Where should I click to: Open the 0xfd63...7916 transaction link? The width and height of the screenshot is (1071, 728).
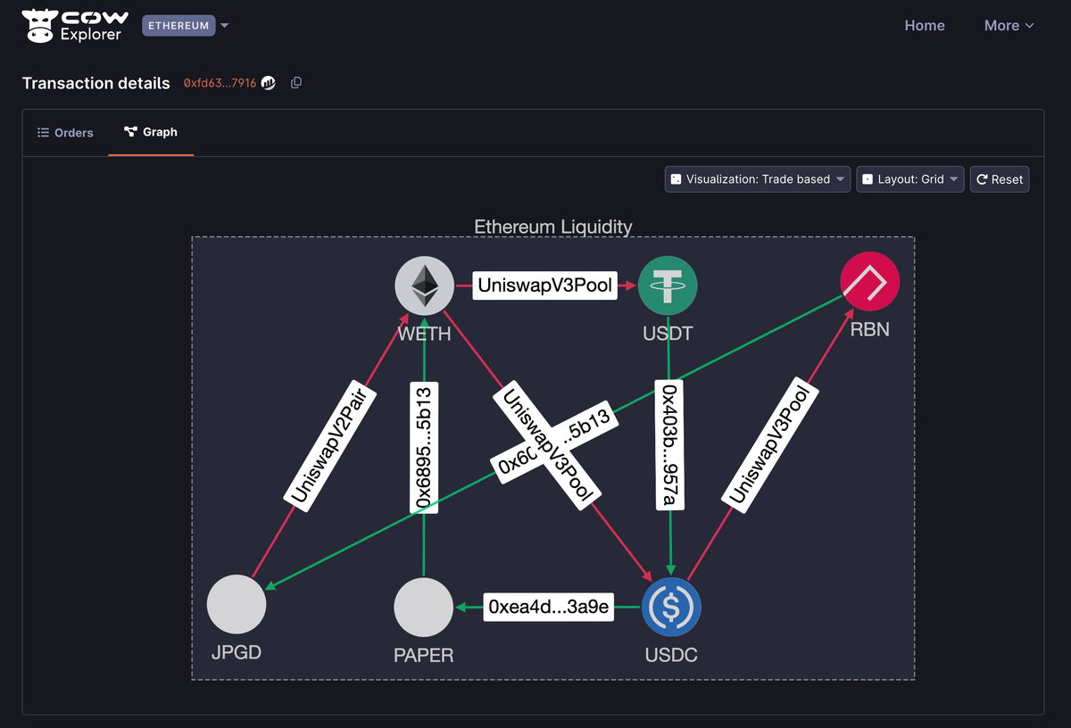(220, 83)
